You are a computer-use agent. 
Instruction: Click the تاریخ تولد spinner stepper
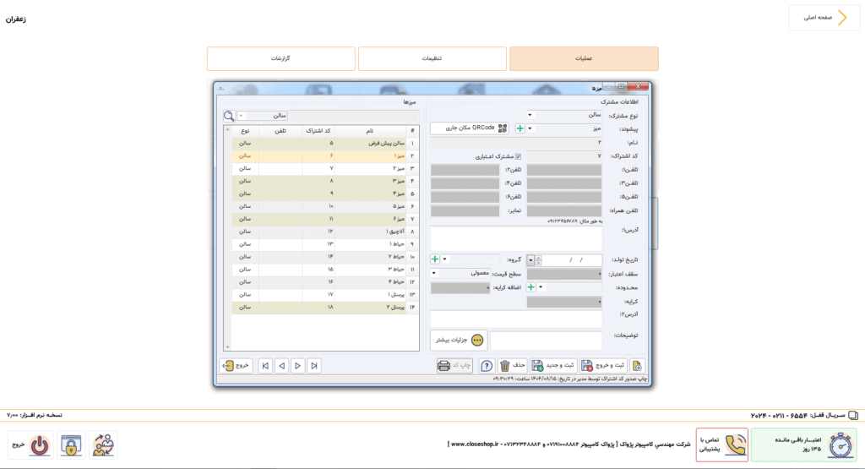[x=538, y=260]
